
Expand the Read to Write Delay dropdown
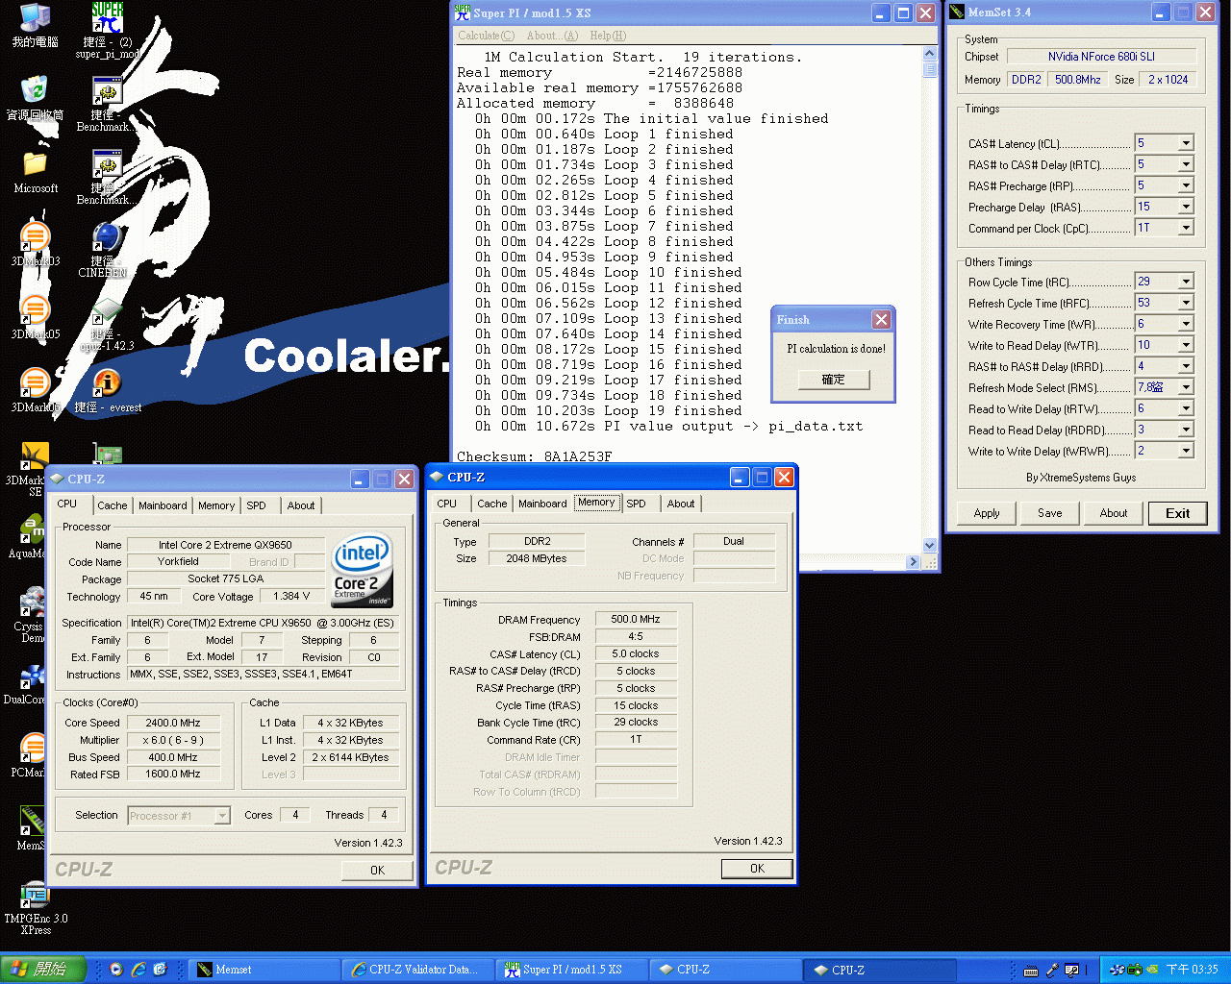(1186, 408)
